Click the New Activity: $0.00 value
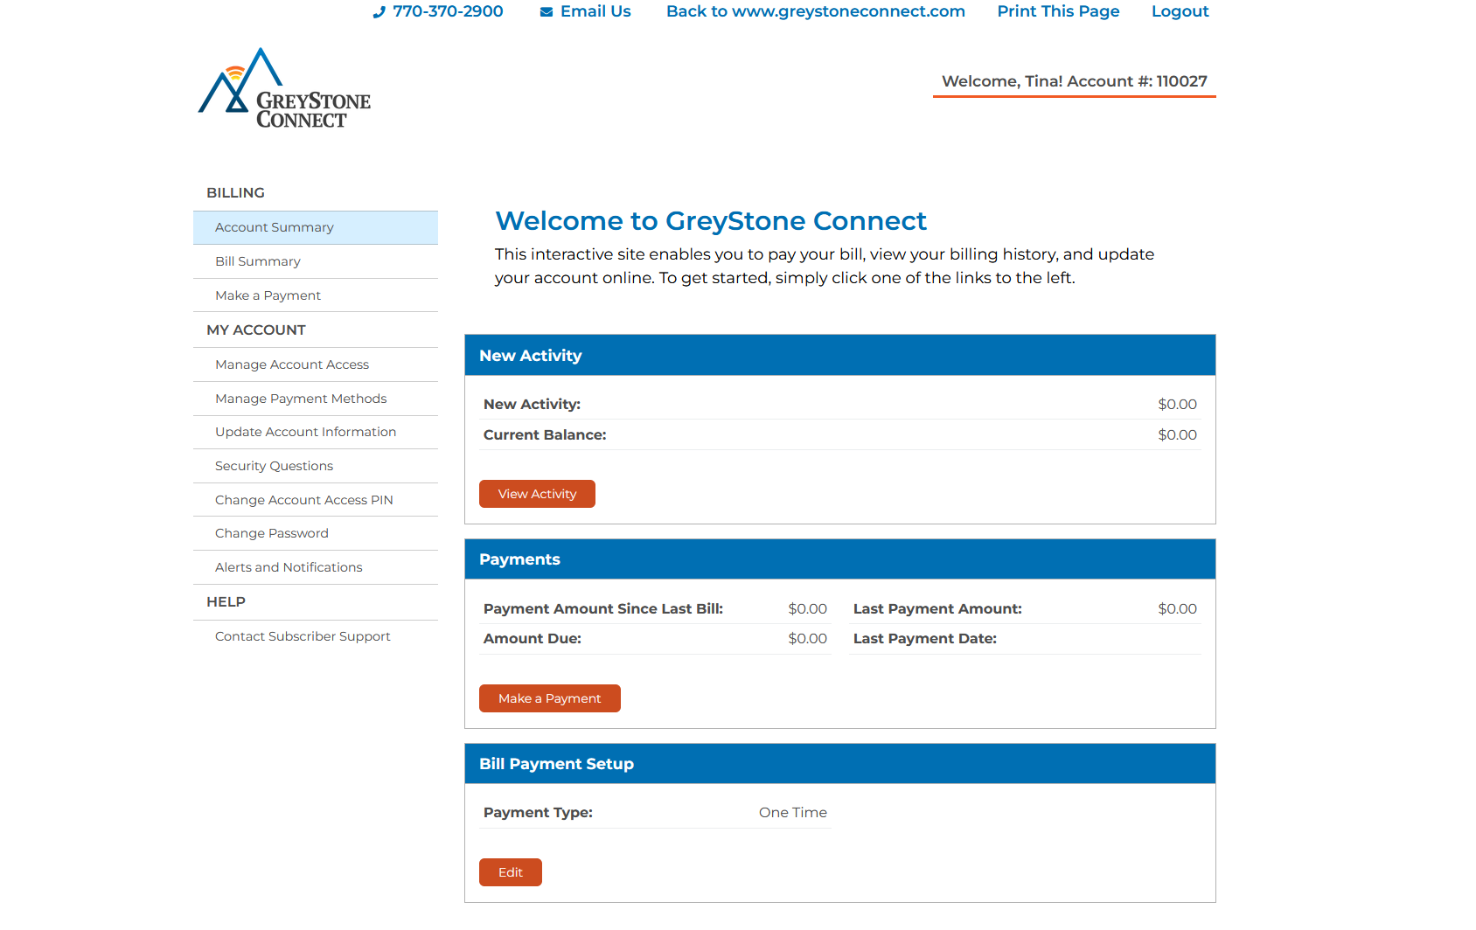The height and width of the screenshot is (930, 1476). (x=1178, y=405)
